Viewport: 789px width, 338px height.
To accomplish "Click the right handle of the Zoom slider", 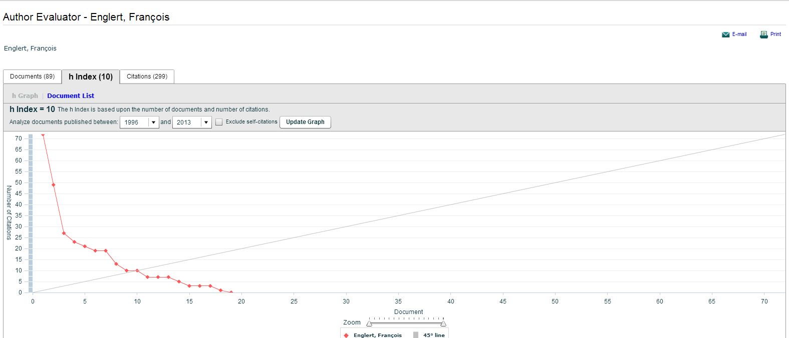I will click(x=443, y=323).
